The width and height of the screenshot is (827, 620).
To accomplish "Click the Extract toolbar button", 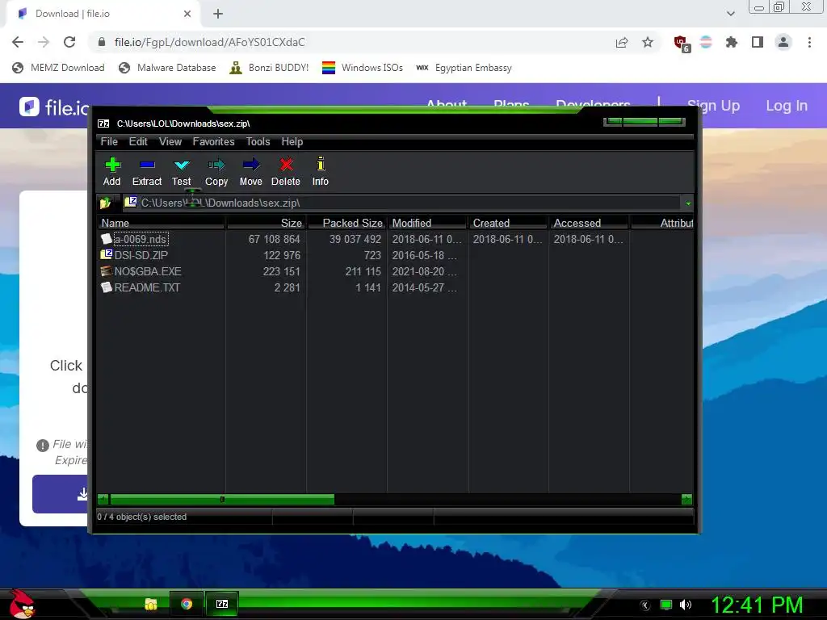I will [147, 172].
